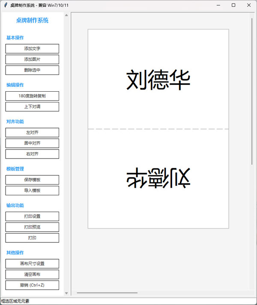Click the 添加文字 button

pyautogui.click(x=32, y=49)
